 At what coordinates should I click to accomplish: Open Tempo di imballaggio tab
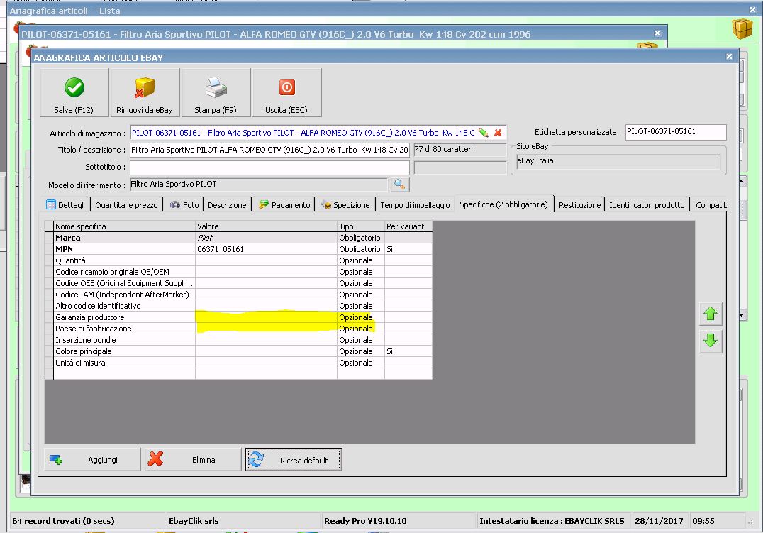[x=415, y=205]
